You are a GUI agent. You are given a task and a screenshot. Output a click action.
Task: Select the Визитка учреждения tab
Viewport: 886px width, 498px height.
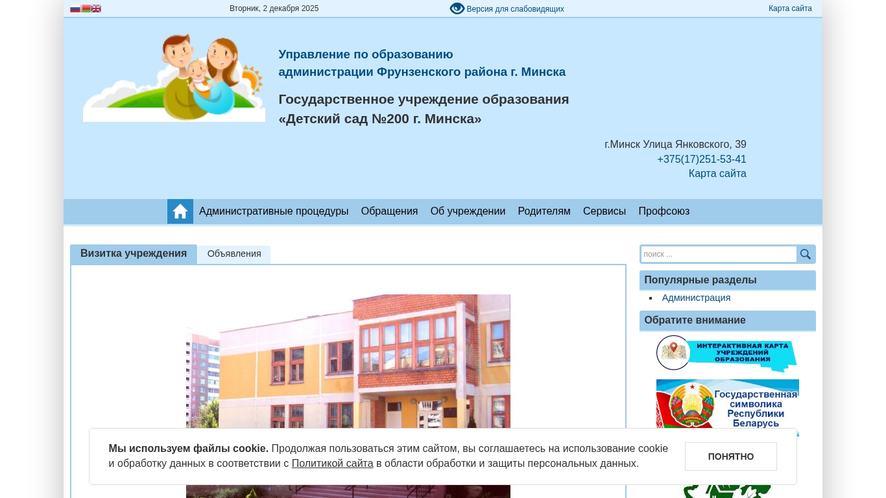134,254
